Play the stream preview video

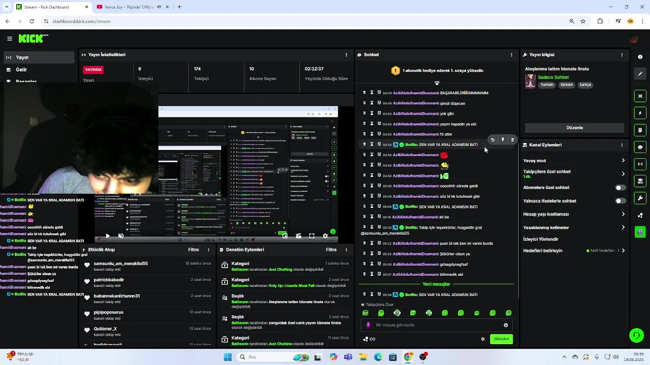point(108,236)
